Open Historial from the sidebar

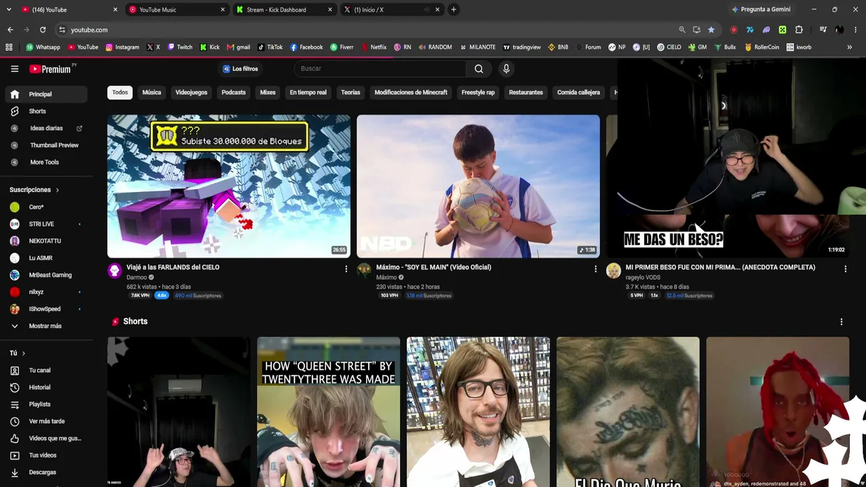point(45,388)
